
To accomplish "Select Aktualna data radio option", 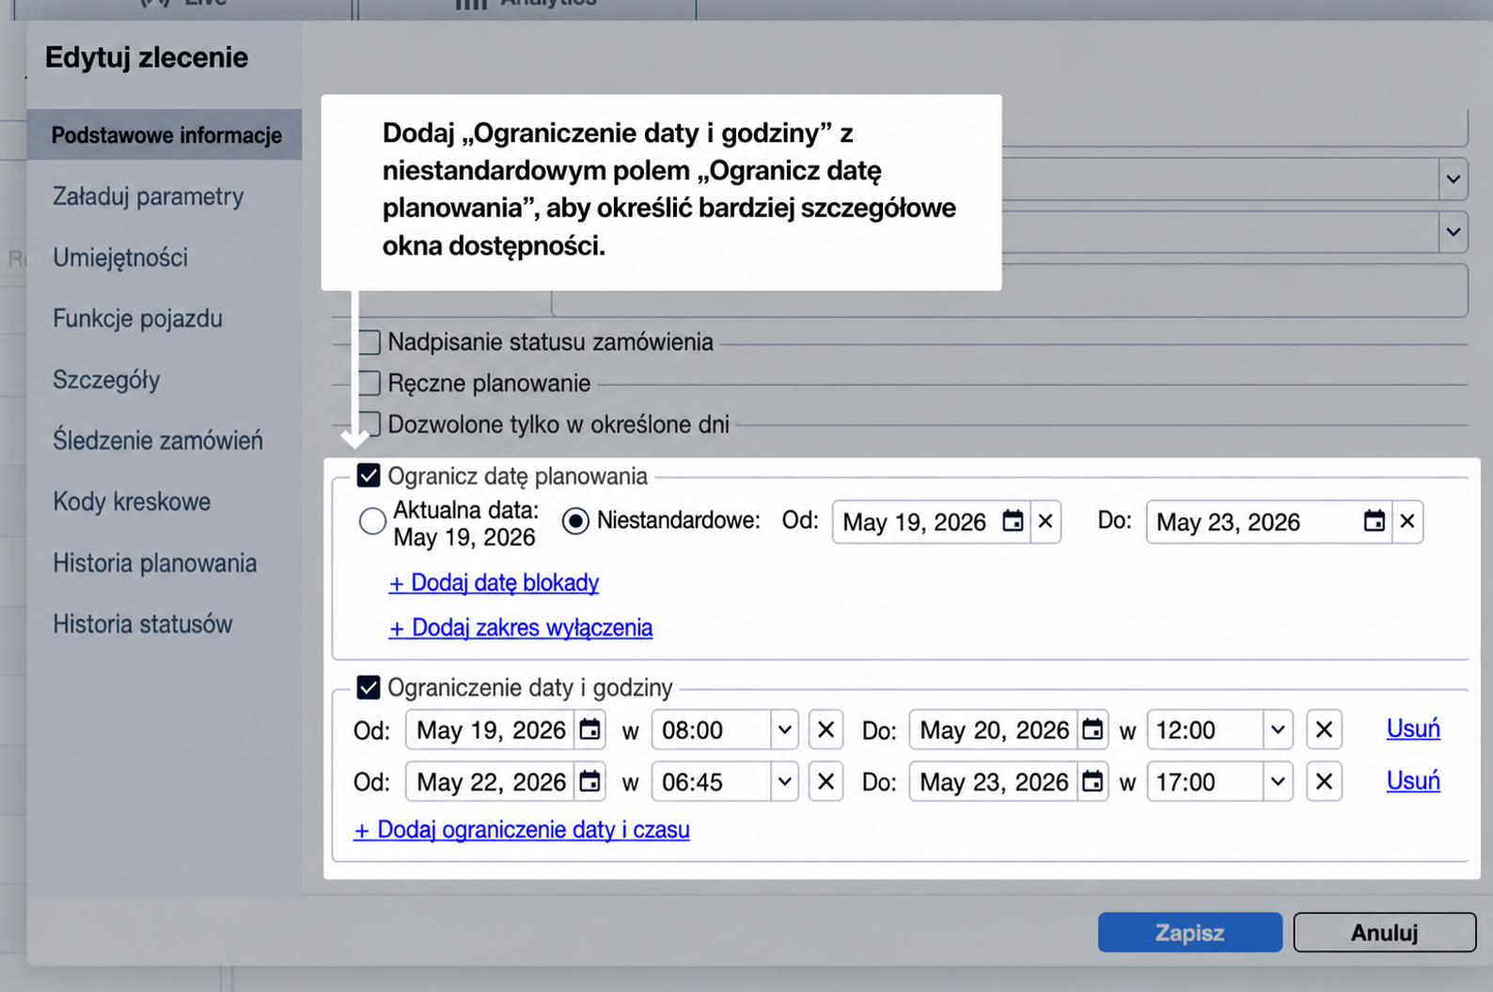I will [x=372, y=521].
